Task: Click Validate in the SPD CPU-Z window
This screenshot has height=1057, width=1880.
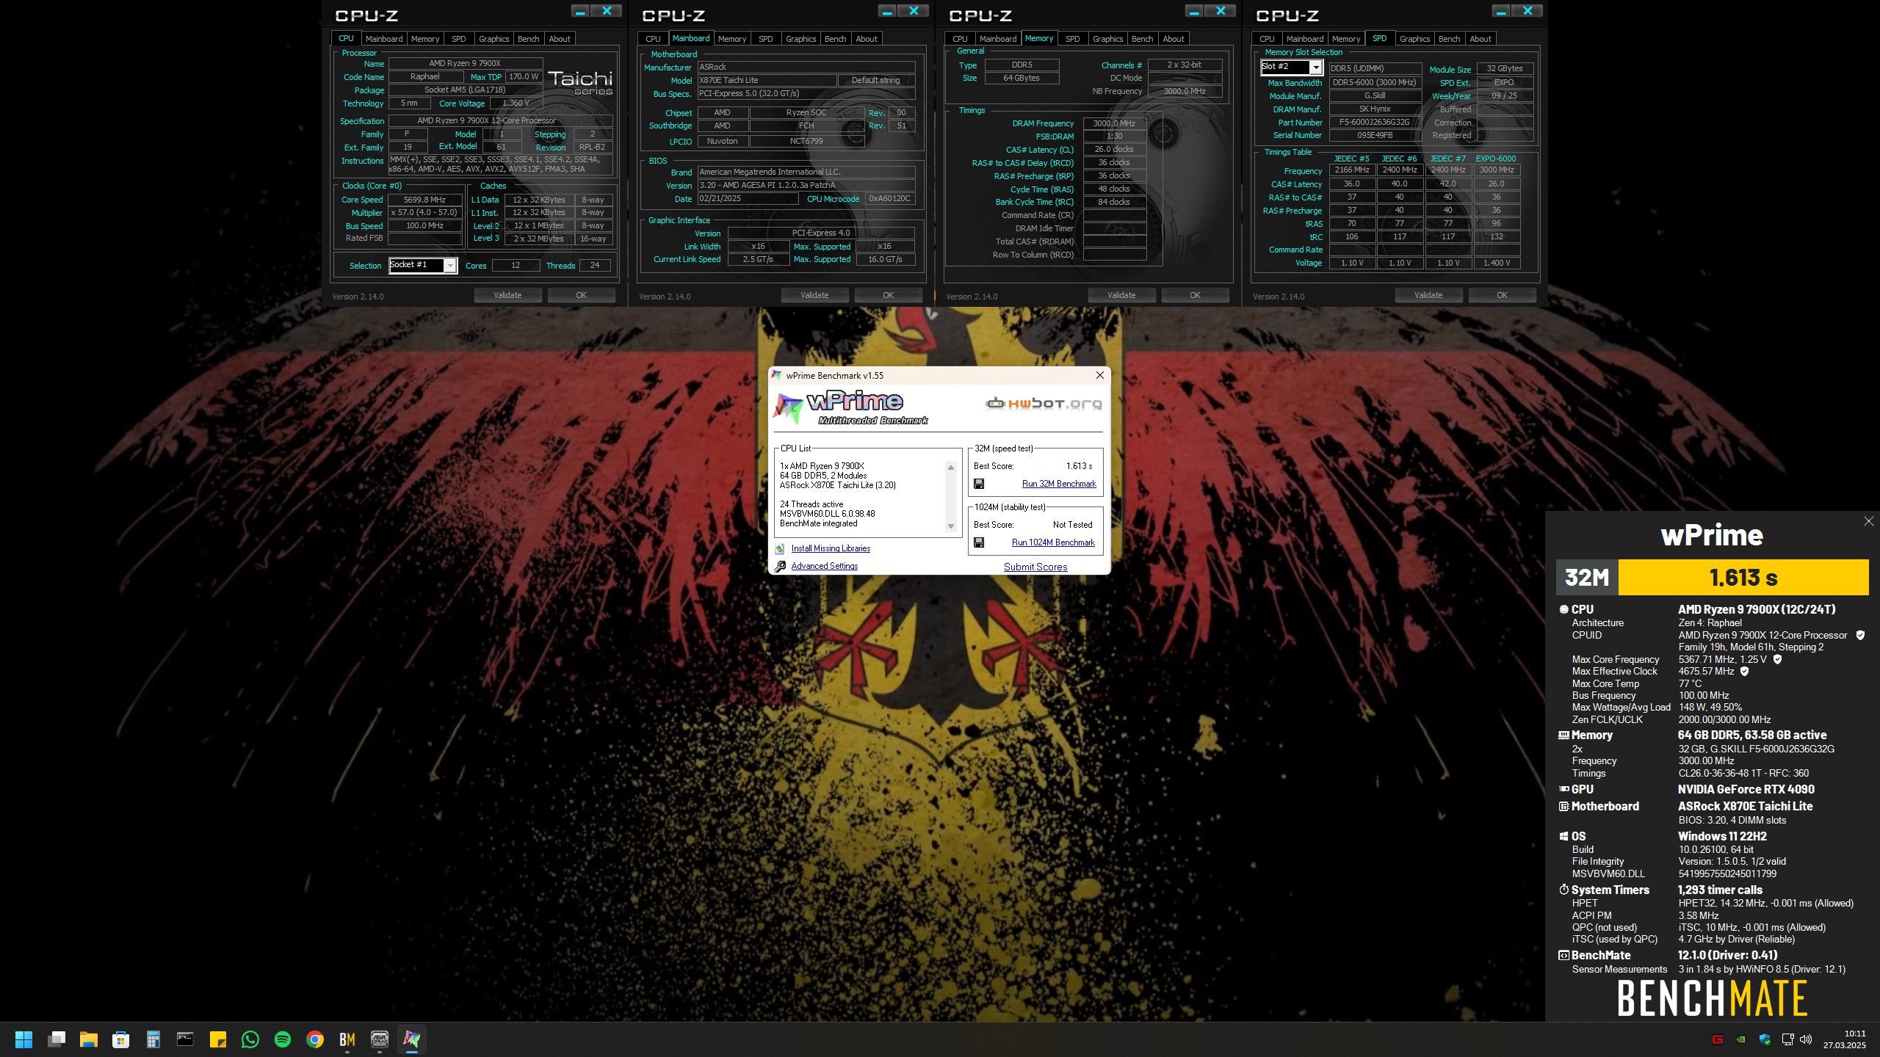Action: pos(1428,295)
